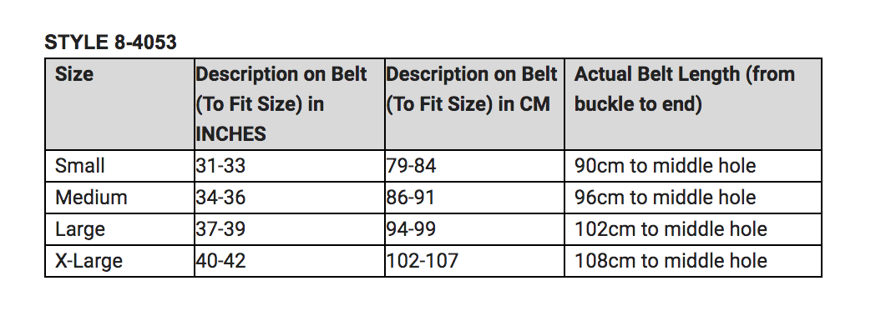Click the INCHES description column header
This screenshot has width=896, height=311.
coord(290,104)
